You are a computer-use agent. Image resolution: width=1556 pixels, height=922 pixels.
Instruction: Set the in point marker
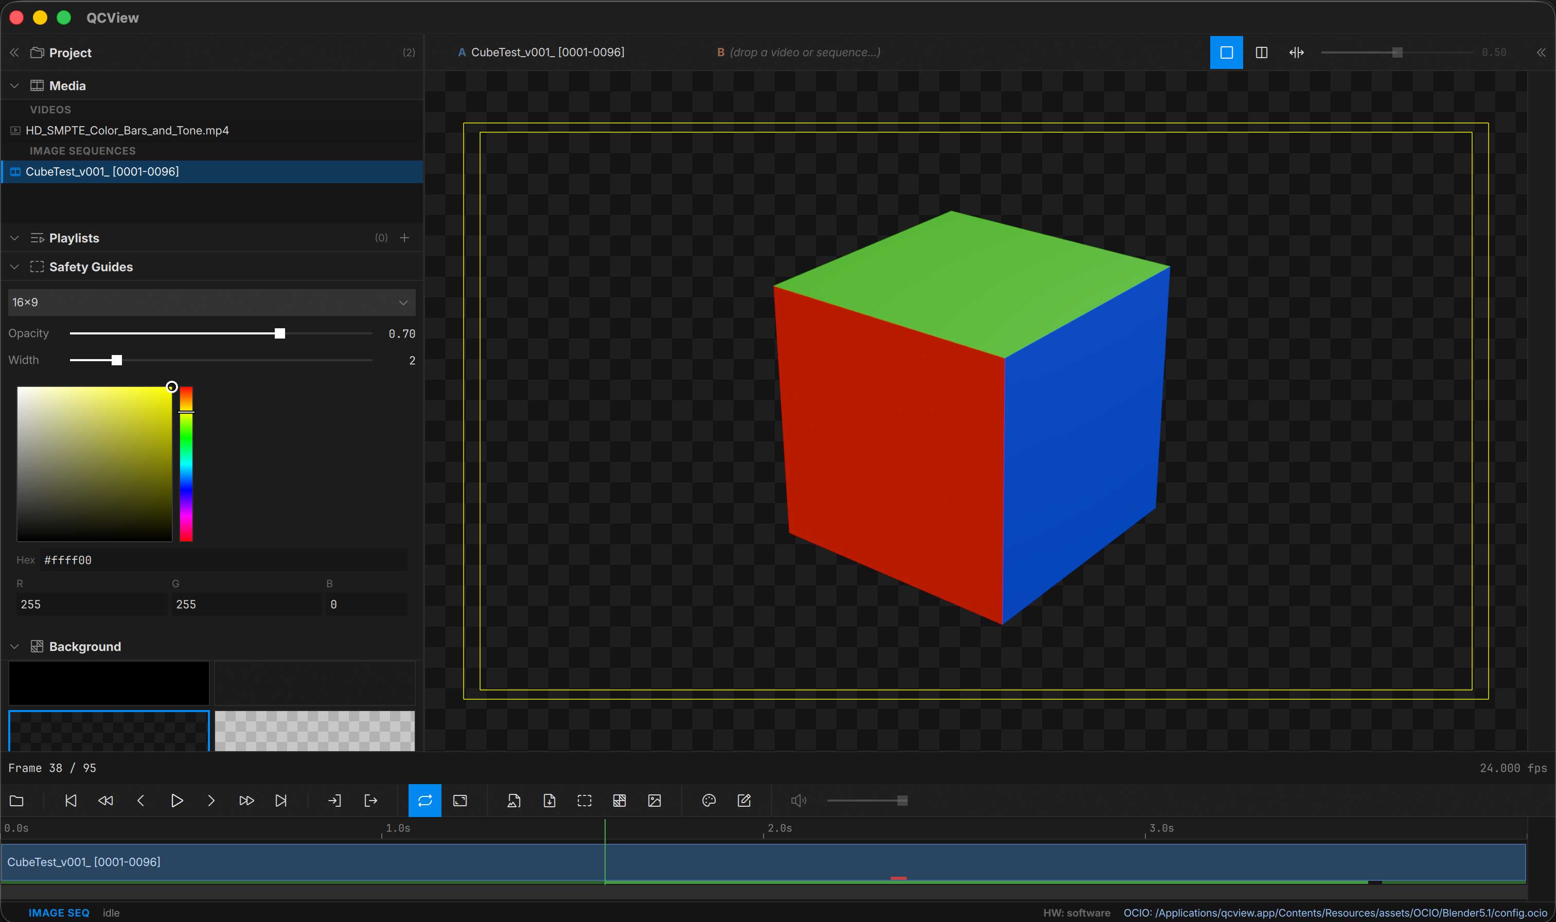[x=335, y=800]
